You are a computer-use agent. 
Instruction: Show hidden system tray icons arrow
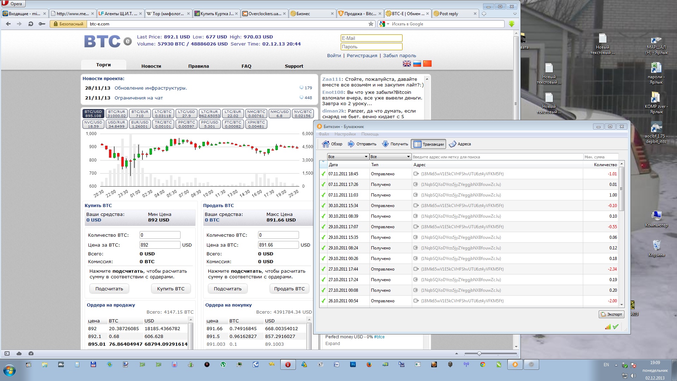[x=616, y=365]
